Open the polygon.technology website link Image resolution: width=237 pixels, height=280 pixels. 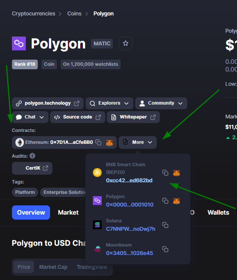point(47,103)
